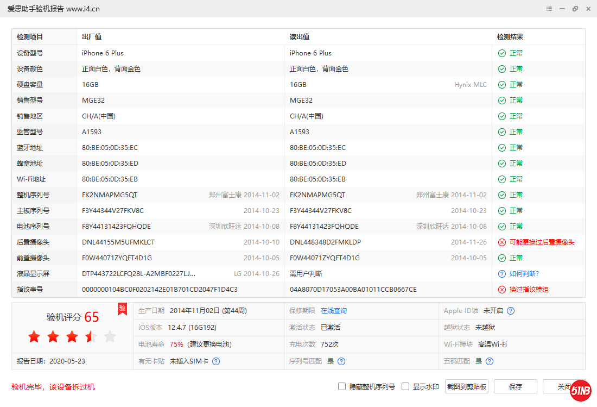This screenshot has width=597, height=407.
Task: Click the blue question icon beside 液晶显示屏 result
Action: [x=501, y=273]
